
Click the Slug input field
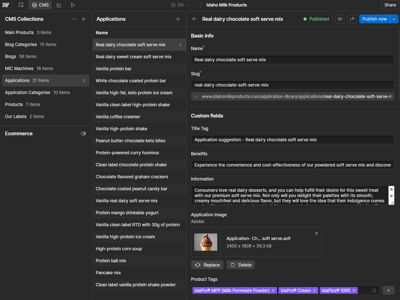click(292, 85)
